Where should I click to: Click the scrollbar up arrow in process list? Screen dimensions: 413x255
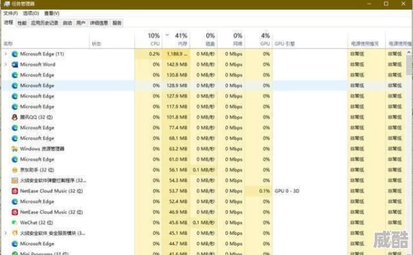click(409, 52)
